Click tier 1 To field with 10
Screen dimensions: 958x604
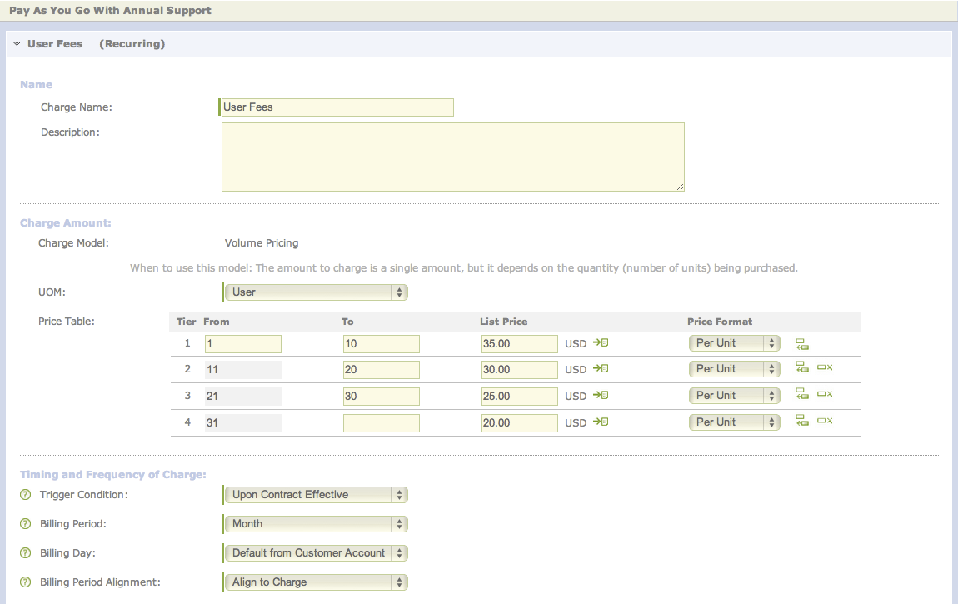[x=382, y=344]
